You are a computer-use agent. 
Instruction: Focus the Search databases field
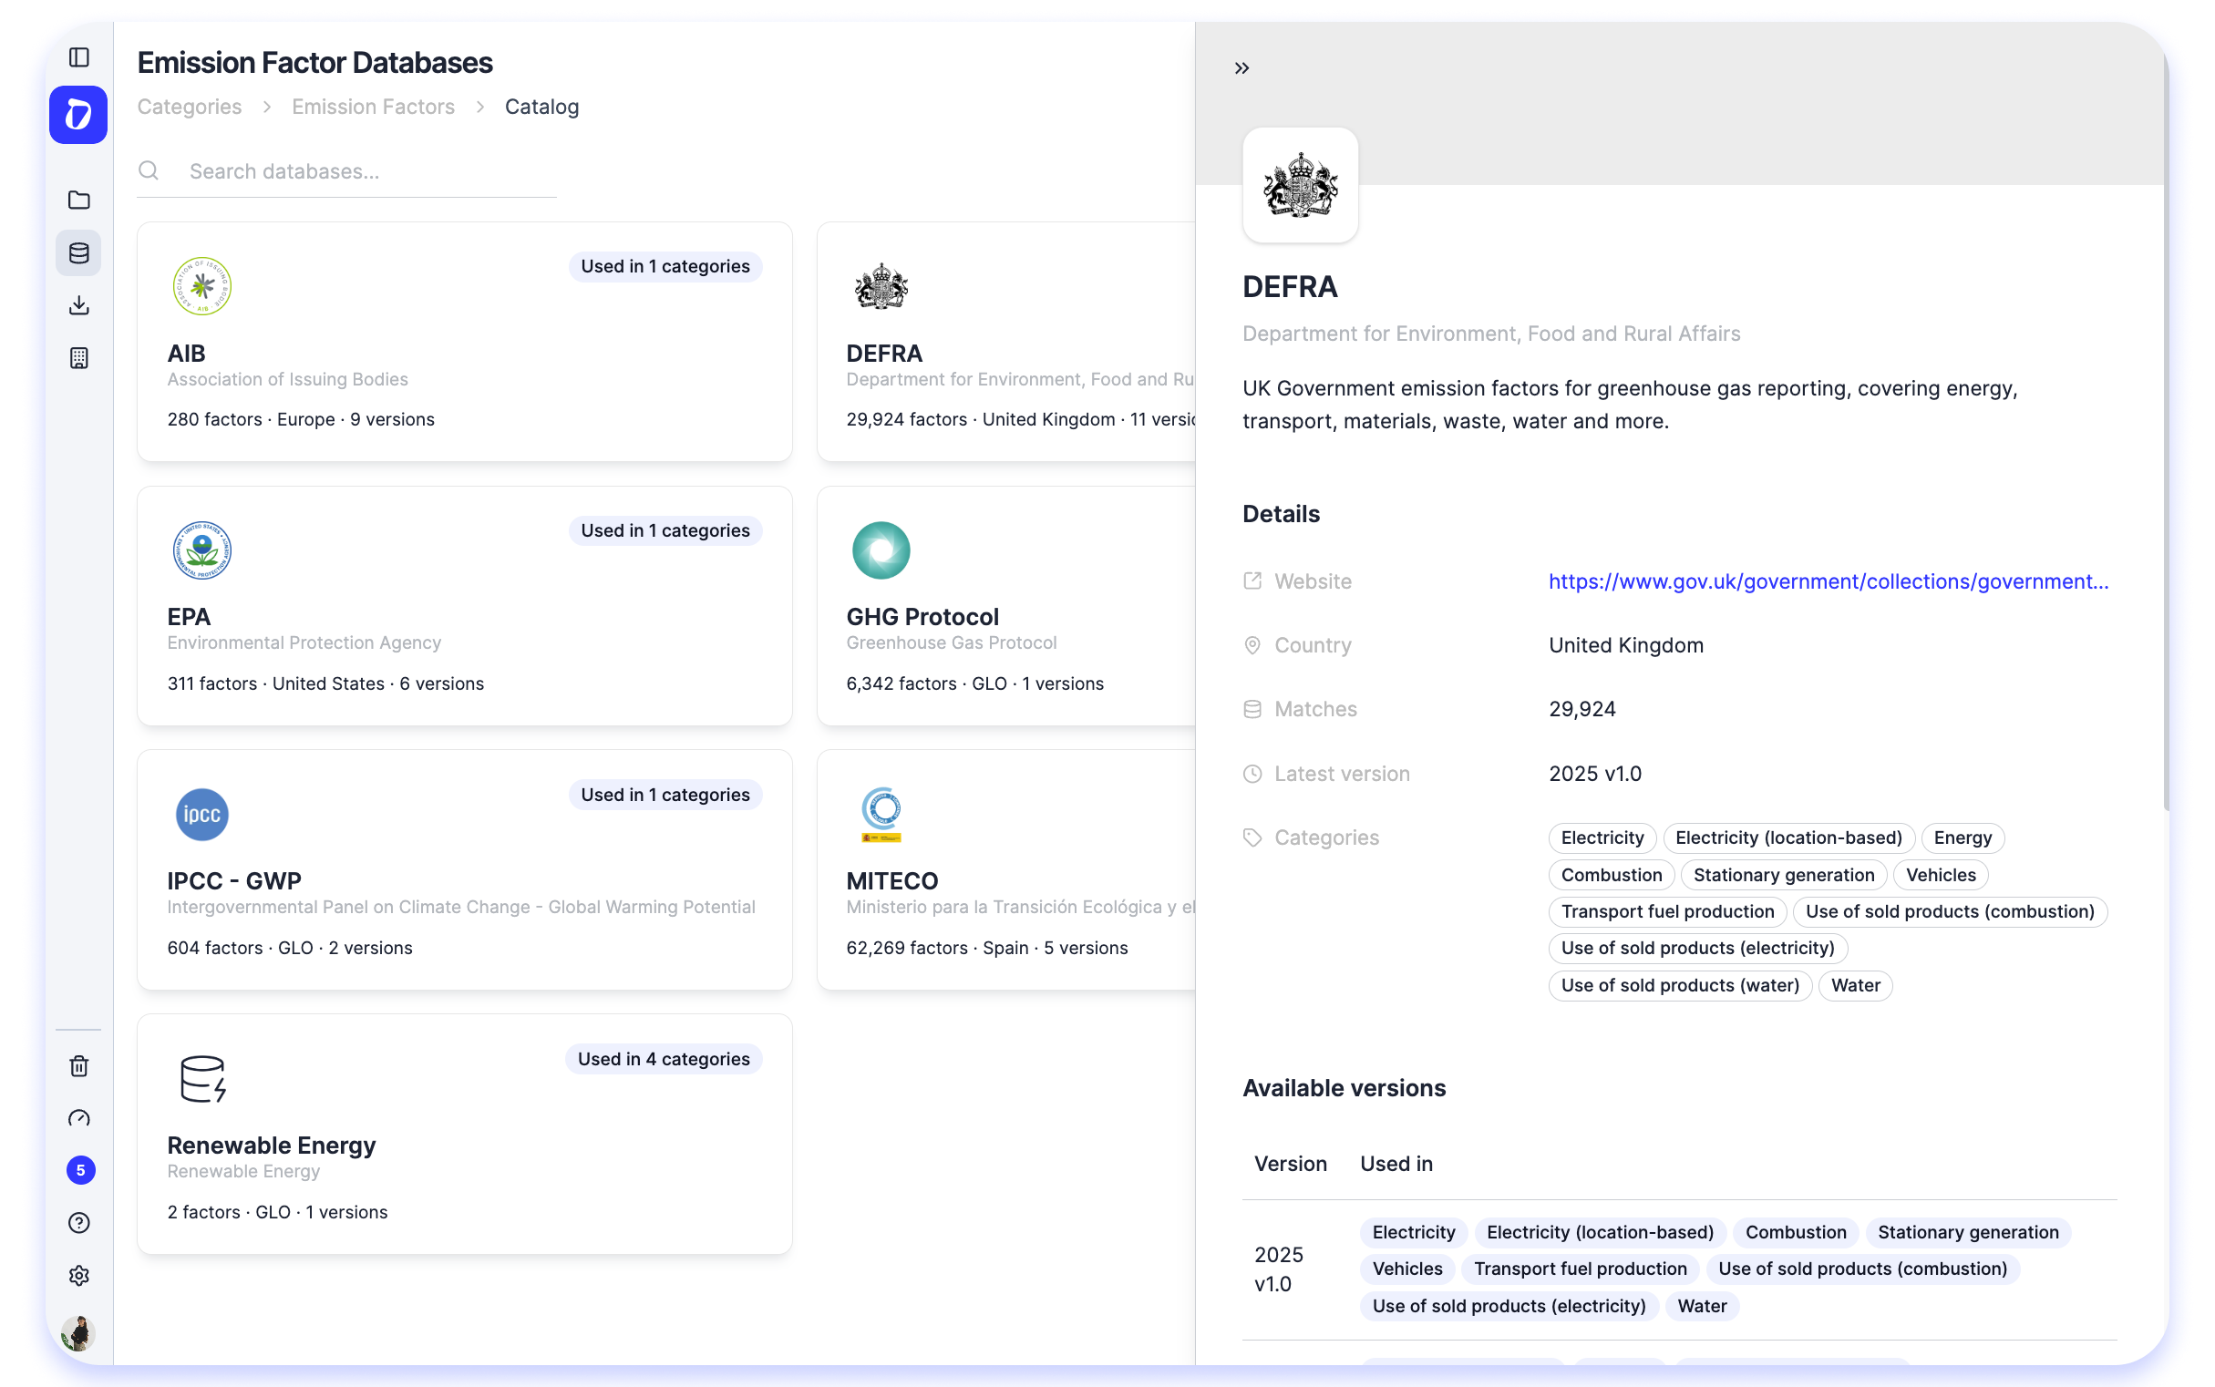point(347,171)
